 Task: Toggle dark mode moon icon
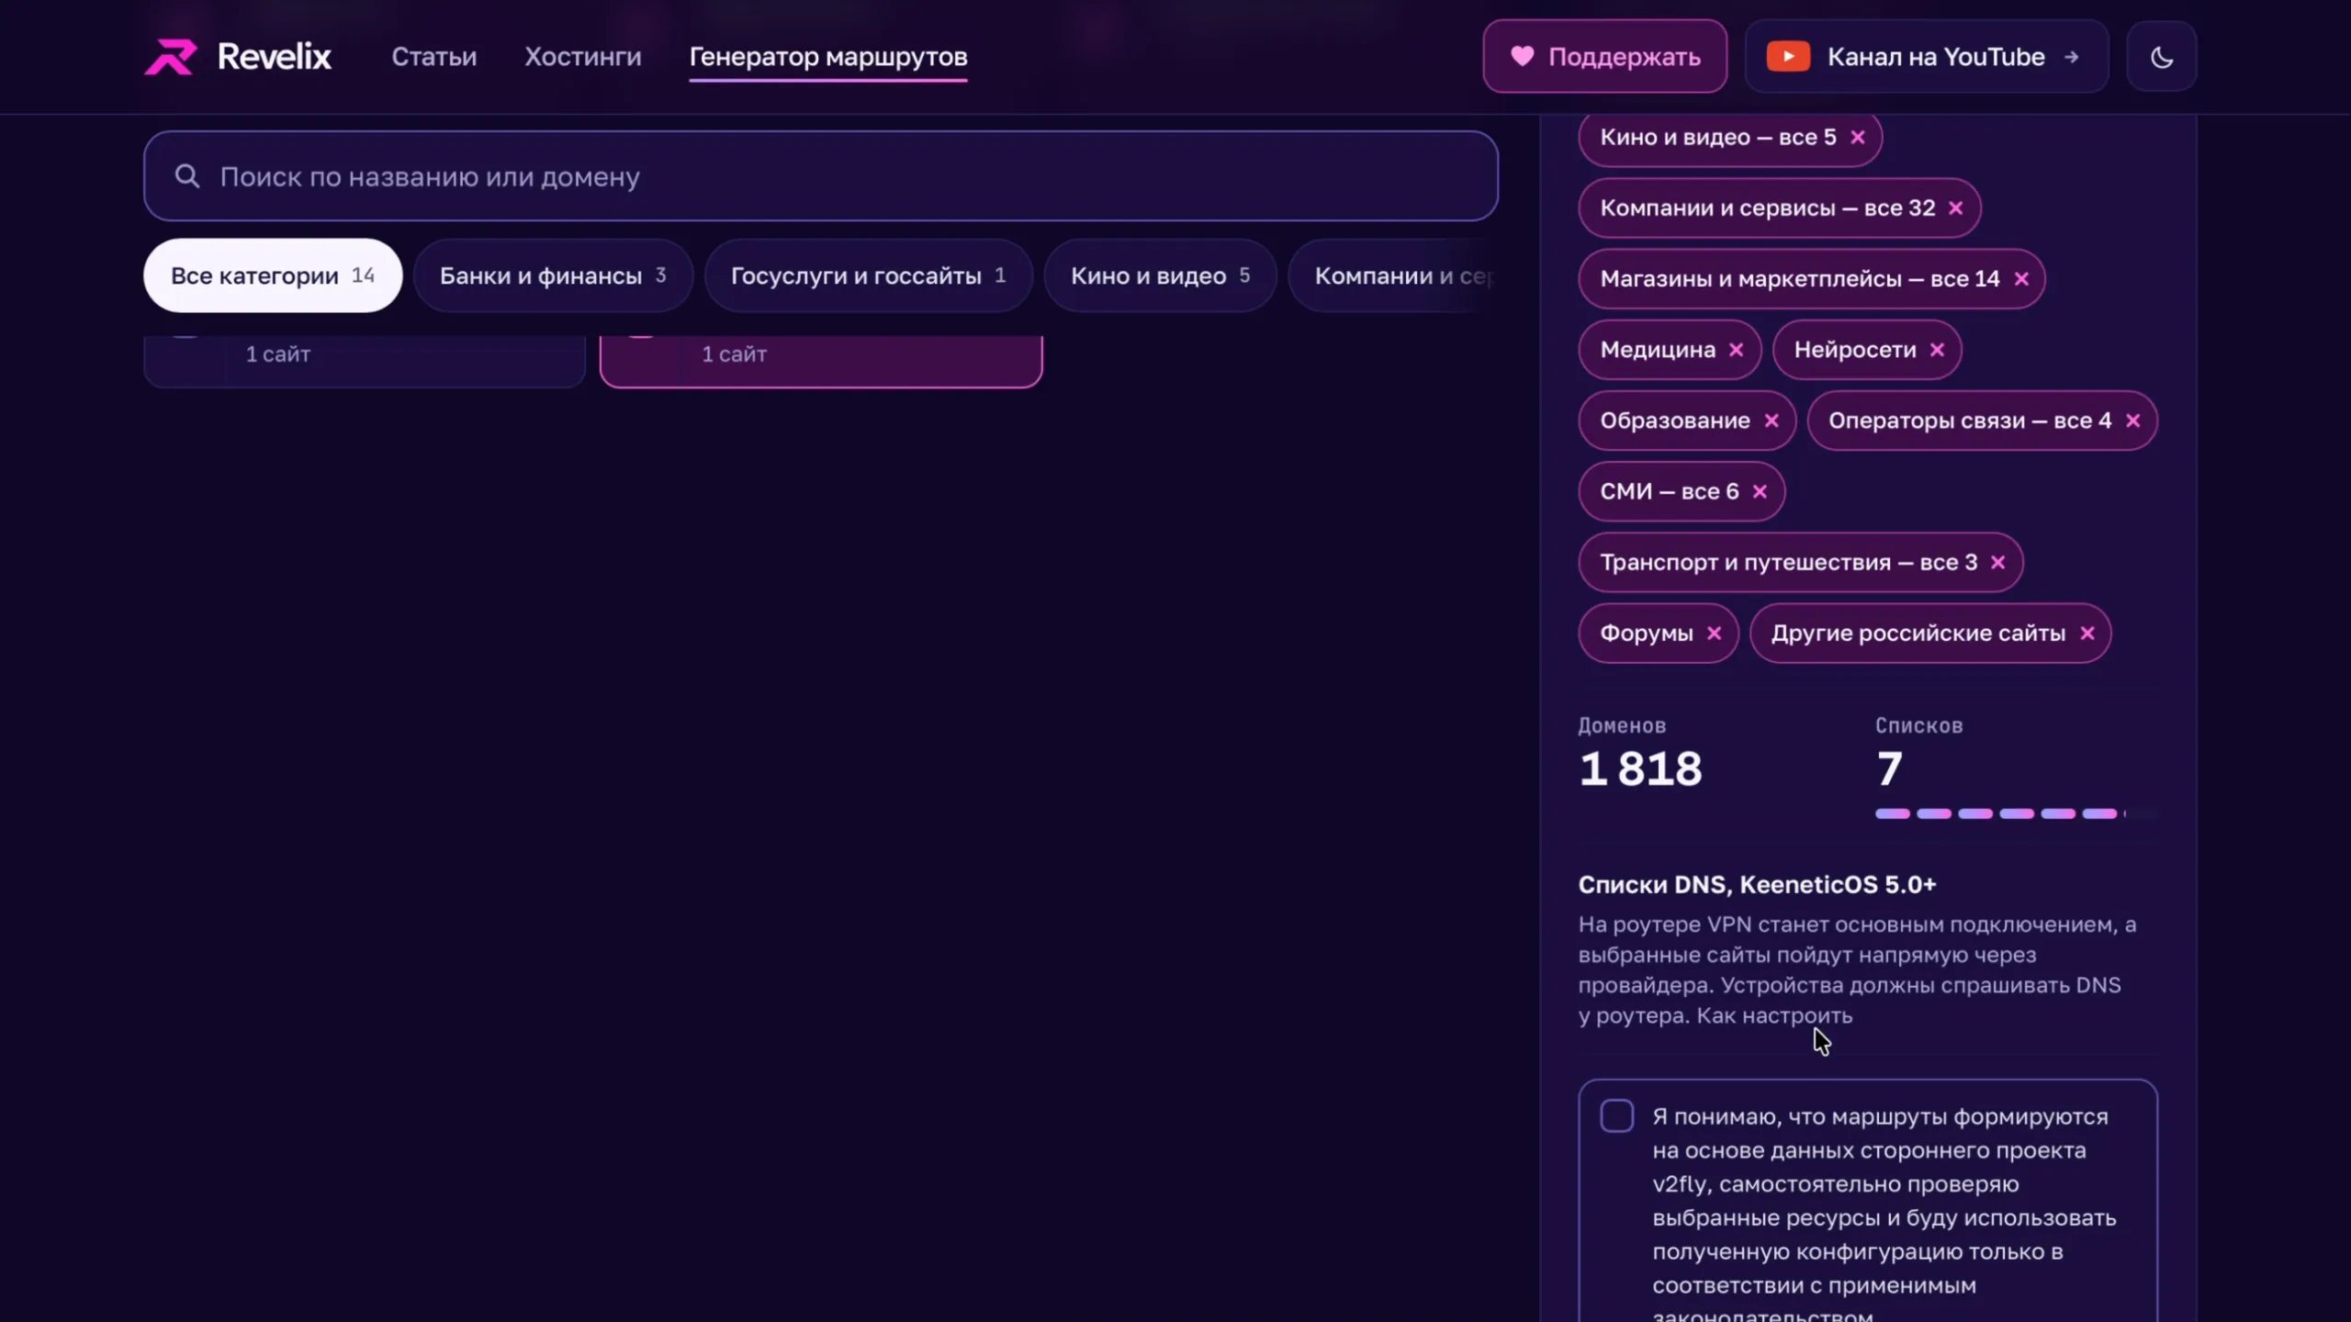[2161, 57]
